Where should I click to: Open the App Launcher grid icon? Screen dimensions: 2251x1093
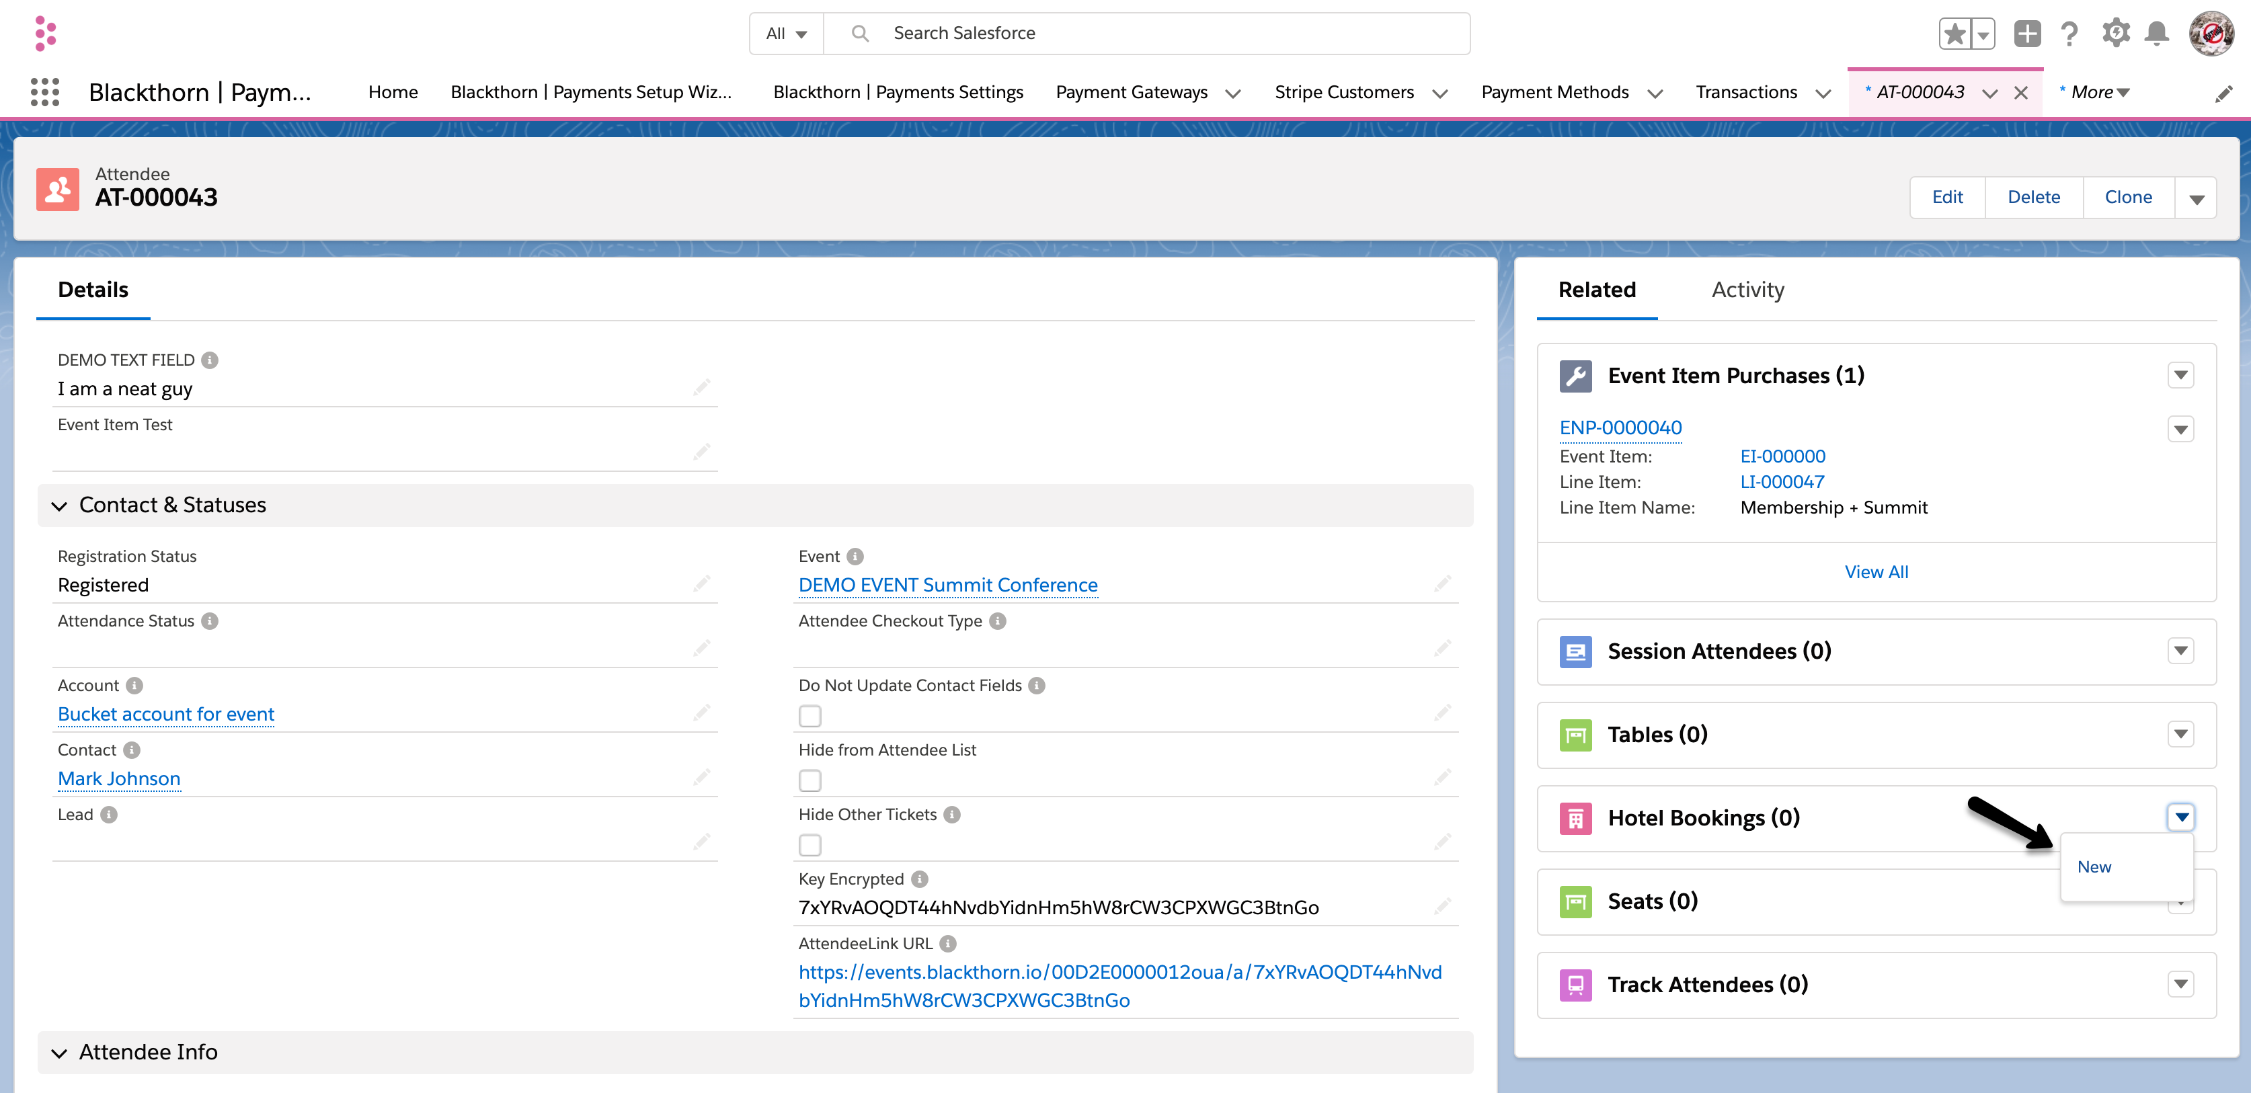click(44, 91)
